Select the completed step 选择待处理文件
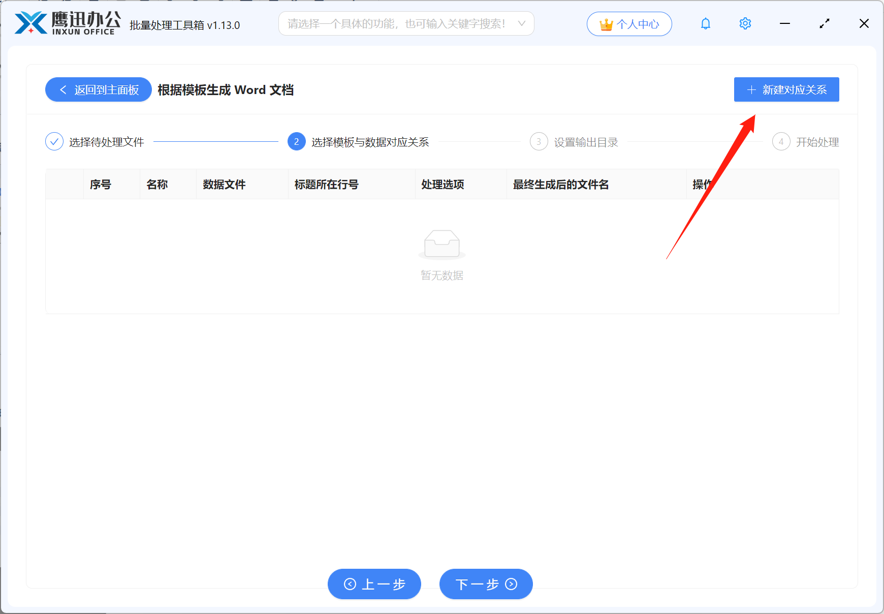Image resolution: width=884 pixels, height=614 pixels. pyautogui.click(x=54, y=141)
